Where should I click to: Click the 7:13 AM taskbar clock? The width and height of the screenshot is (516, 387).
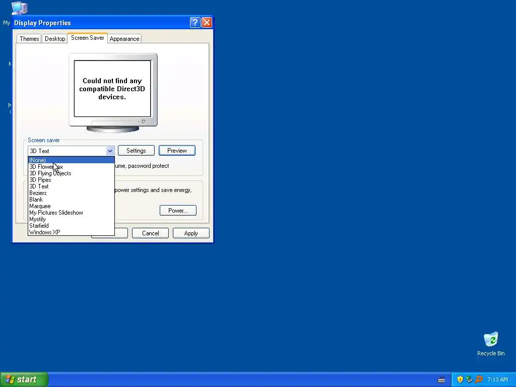coord(497,379)
